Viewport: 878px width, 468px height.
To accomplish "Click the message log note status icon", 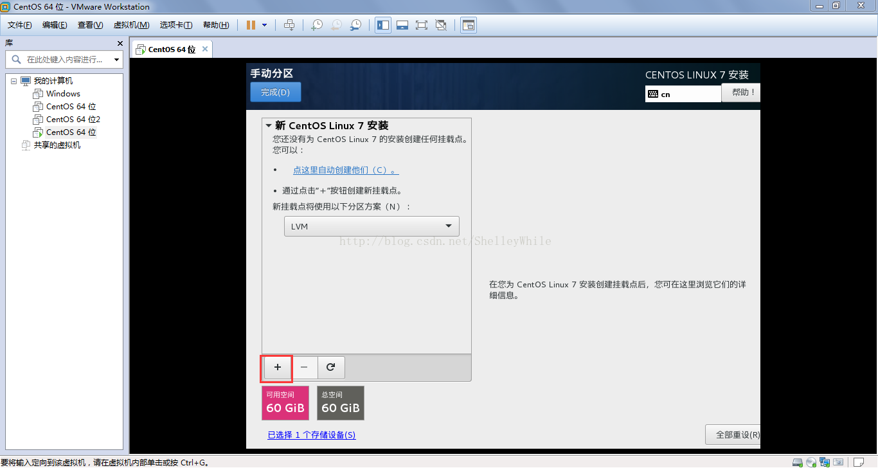I will point(858,462).
